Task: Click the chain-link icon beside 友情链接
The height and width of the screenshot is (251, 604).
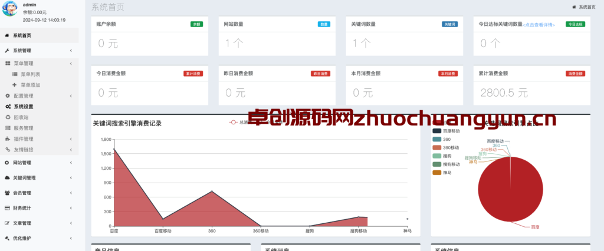Action: pyautogui.click(x=8, y=150)
